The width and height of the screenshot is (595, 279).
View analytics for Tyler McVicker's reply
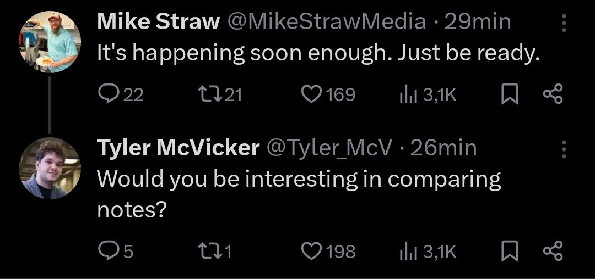pos(407,252)
